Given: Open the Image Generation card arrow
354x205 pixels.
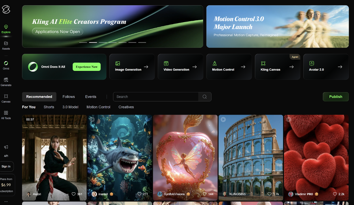Looking at the screenshot, I should (146, 67).
